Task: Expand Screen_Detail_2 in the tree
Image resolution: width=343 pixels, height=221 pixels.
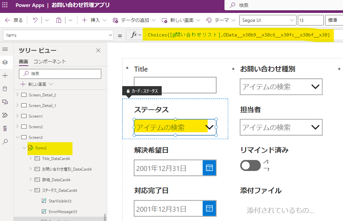Action: (x=18, y=94)
